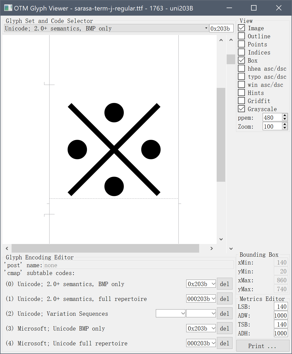
Task: Click the Print button
Action: tap(262, 346)
